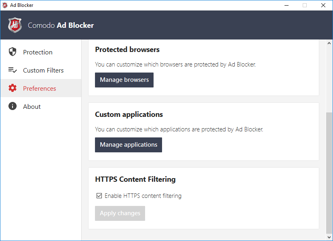The height and width of the screenshot is (241, 333).
Task: Click the scrollbar up arrow
Action: [x=329, y=43]
